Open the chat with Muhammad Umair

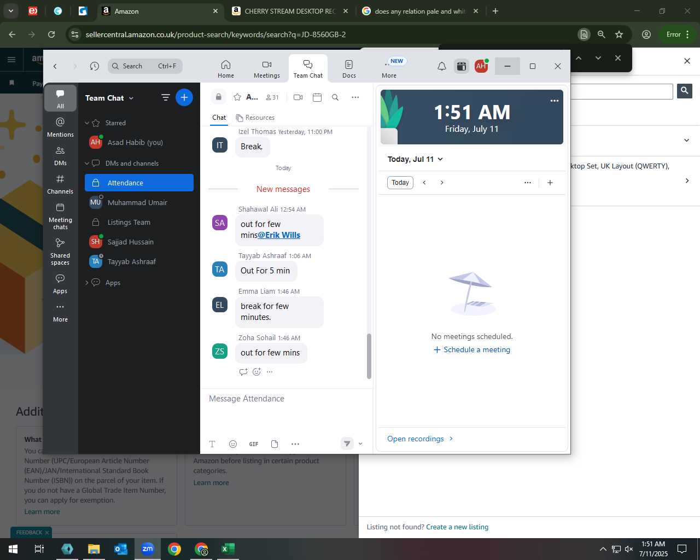[139, 202]
